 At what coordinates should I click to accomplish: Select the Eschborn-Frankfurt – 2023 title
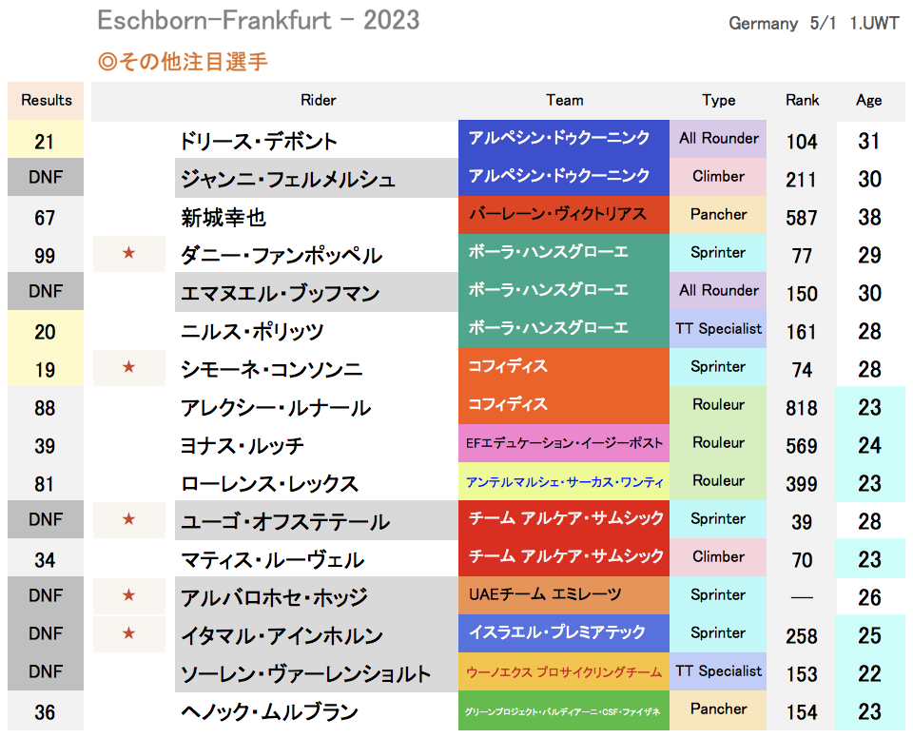click(259, 20)
